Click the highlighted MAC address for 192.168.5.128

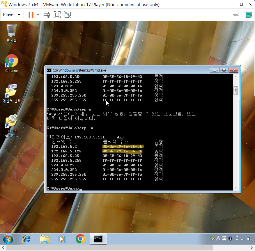[123, 151]
